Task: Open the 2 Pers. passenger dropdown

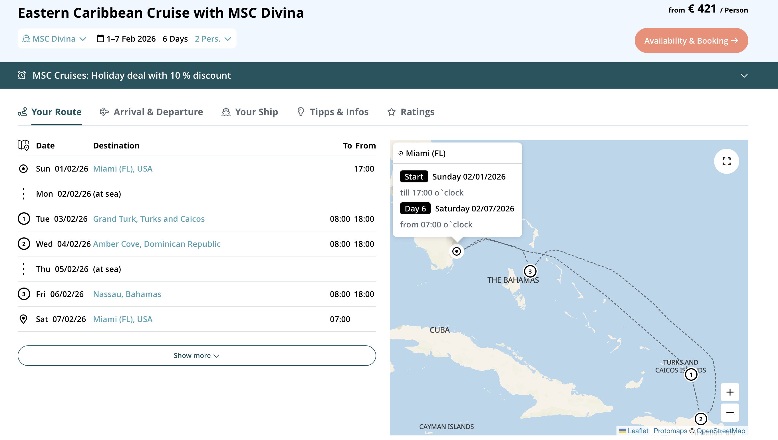Action: 213,39
